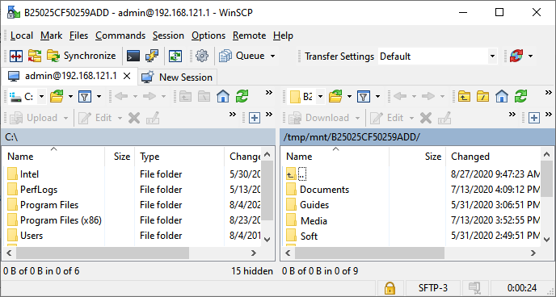The image size is (556, 297).
Task: Open the Files menu
Action: (x=78, y=36)
